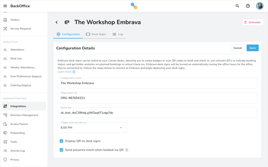Go back using the left chevron
268x167 pixels.
pos(56,22)
